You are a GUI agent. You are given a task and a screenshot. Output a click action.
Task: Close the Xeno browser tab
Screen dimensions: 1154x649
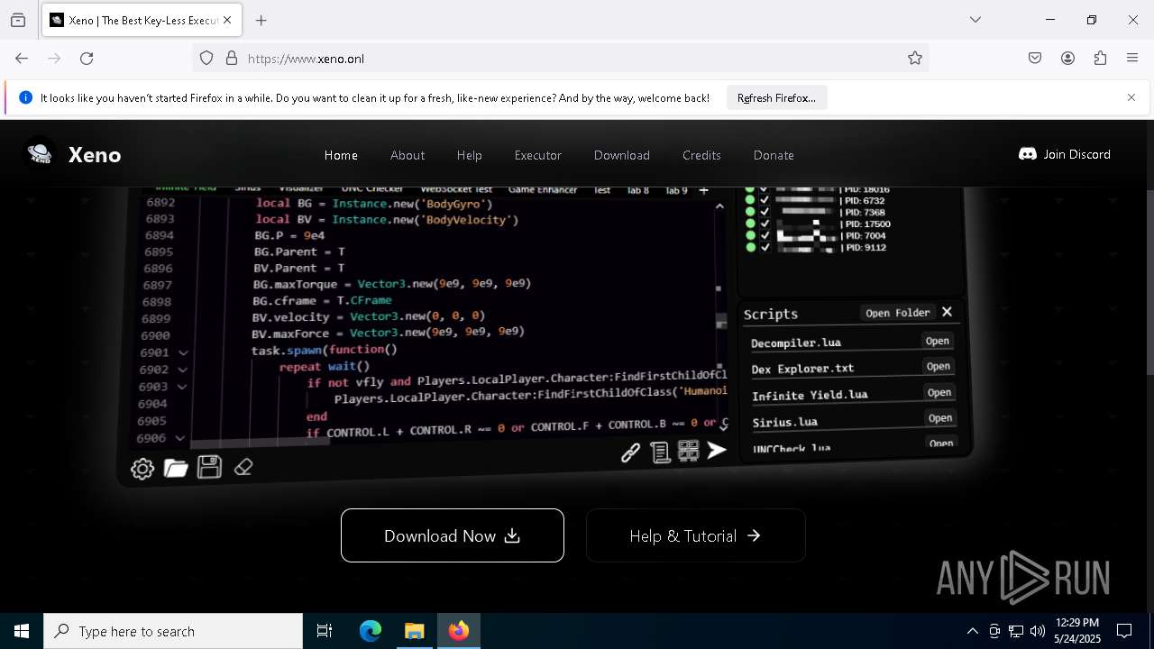click(227, 20)
